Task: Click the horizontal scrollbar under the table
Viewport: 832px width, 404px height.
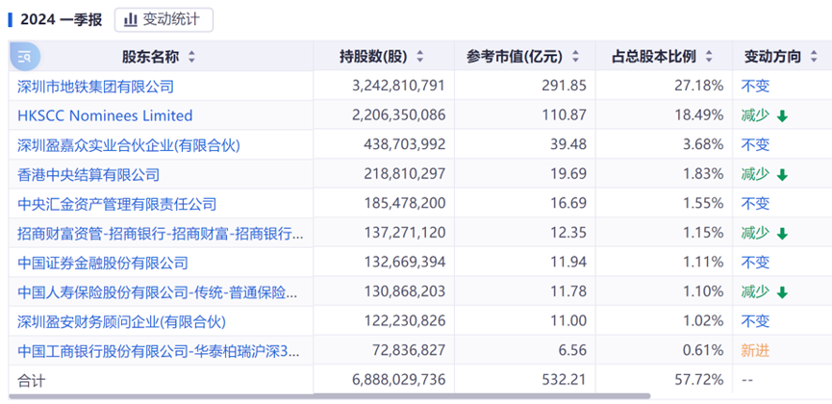Action: click(330, 396)
